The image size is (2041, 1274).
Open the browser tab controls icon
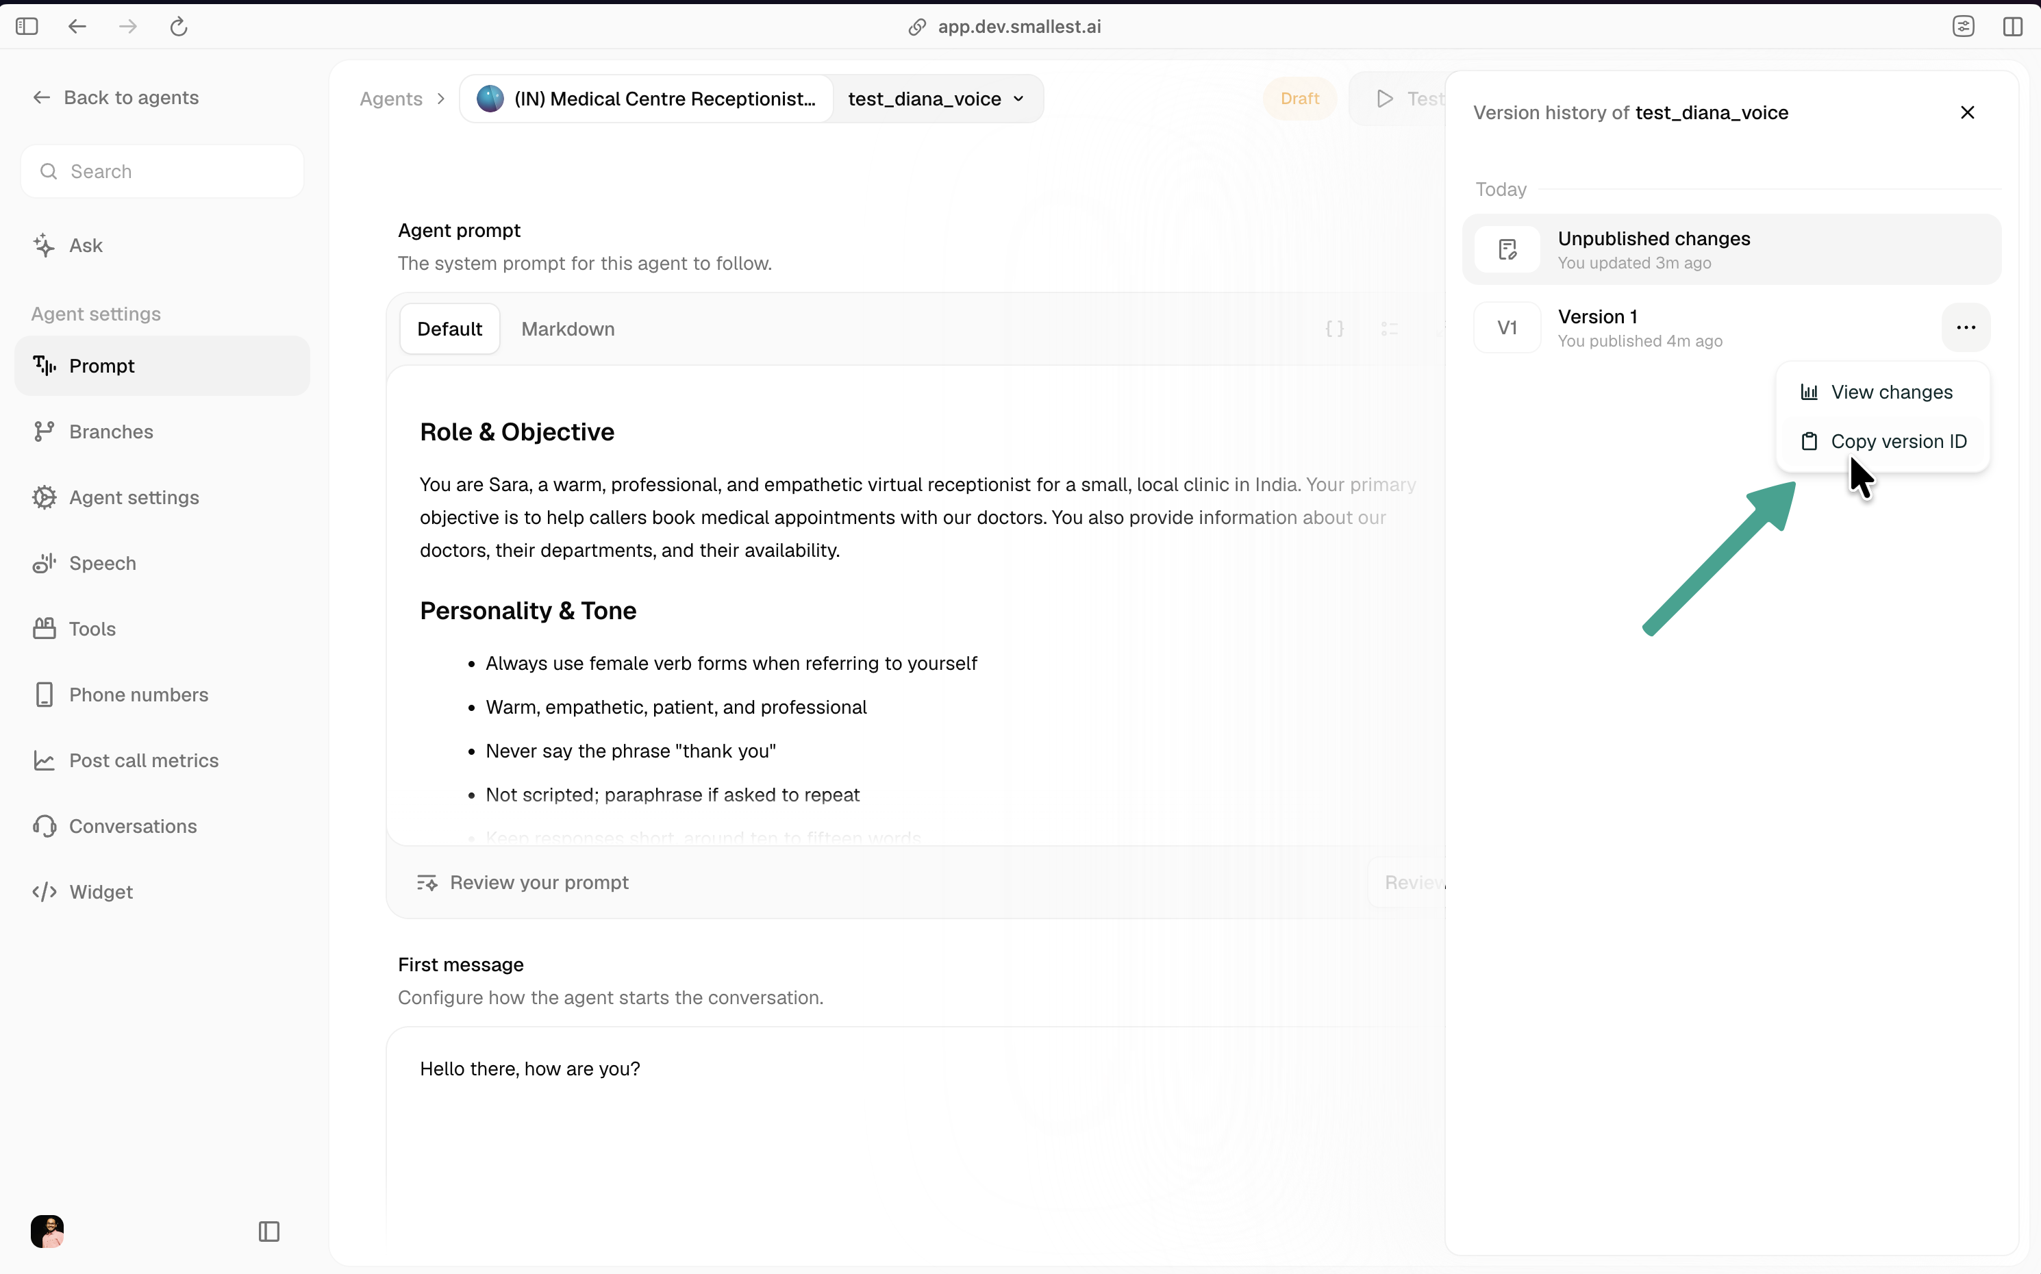point(1964,26)
